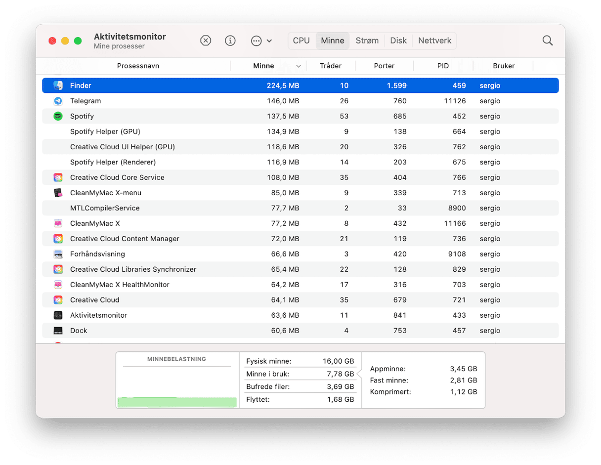Open process info with the (i) icon
601x465 pixels.
click(x=230, y=41)
